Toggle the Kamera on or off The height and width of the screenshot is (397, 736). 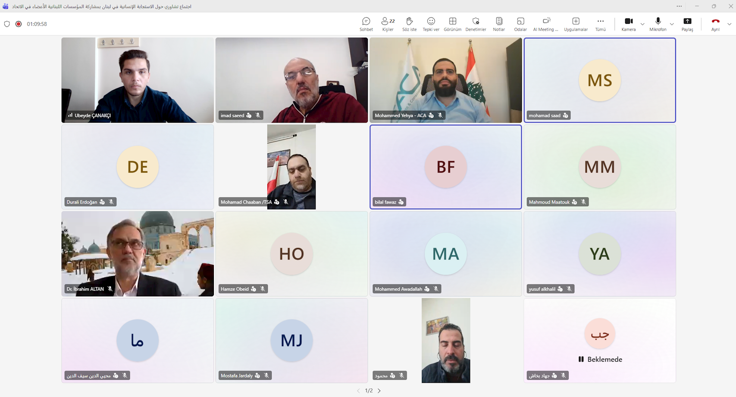coord(628,24)
